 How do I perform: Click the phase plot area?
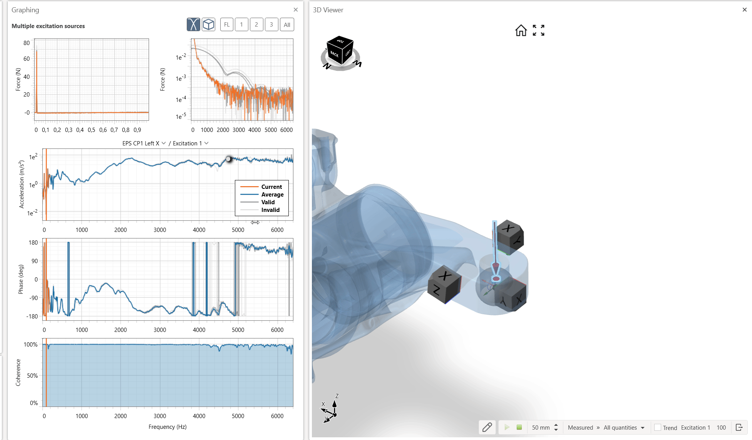coord(168,279)
